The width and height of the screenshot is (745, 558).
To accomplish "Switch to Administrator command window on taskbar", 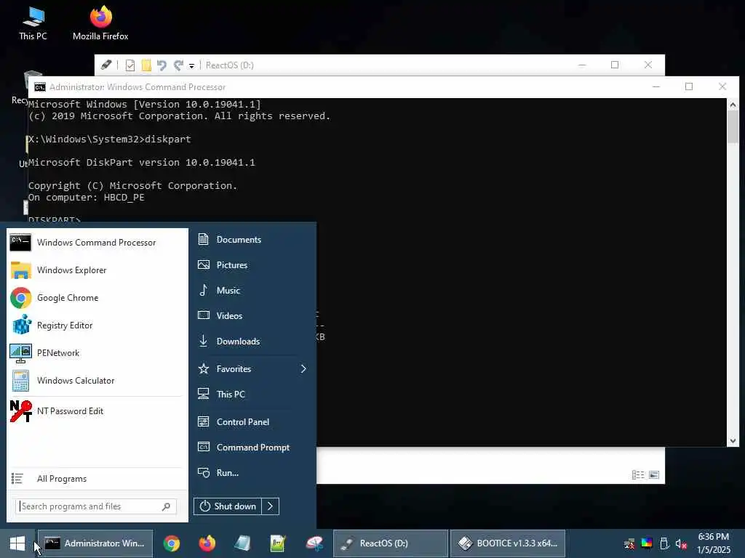I will pos(95,543).
